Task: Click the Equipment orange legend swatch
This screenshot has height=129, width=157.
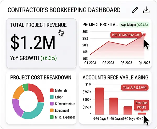Action: [52, 110]
